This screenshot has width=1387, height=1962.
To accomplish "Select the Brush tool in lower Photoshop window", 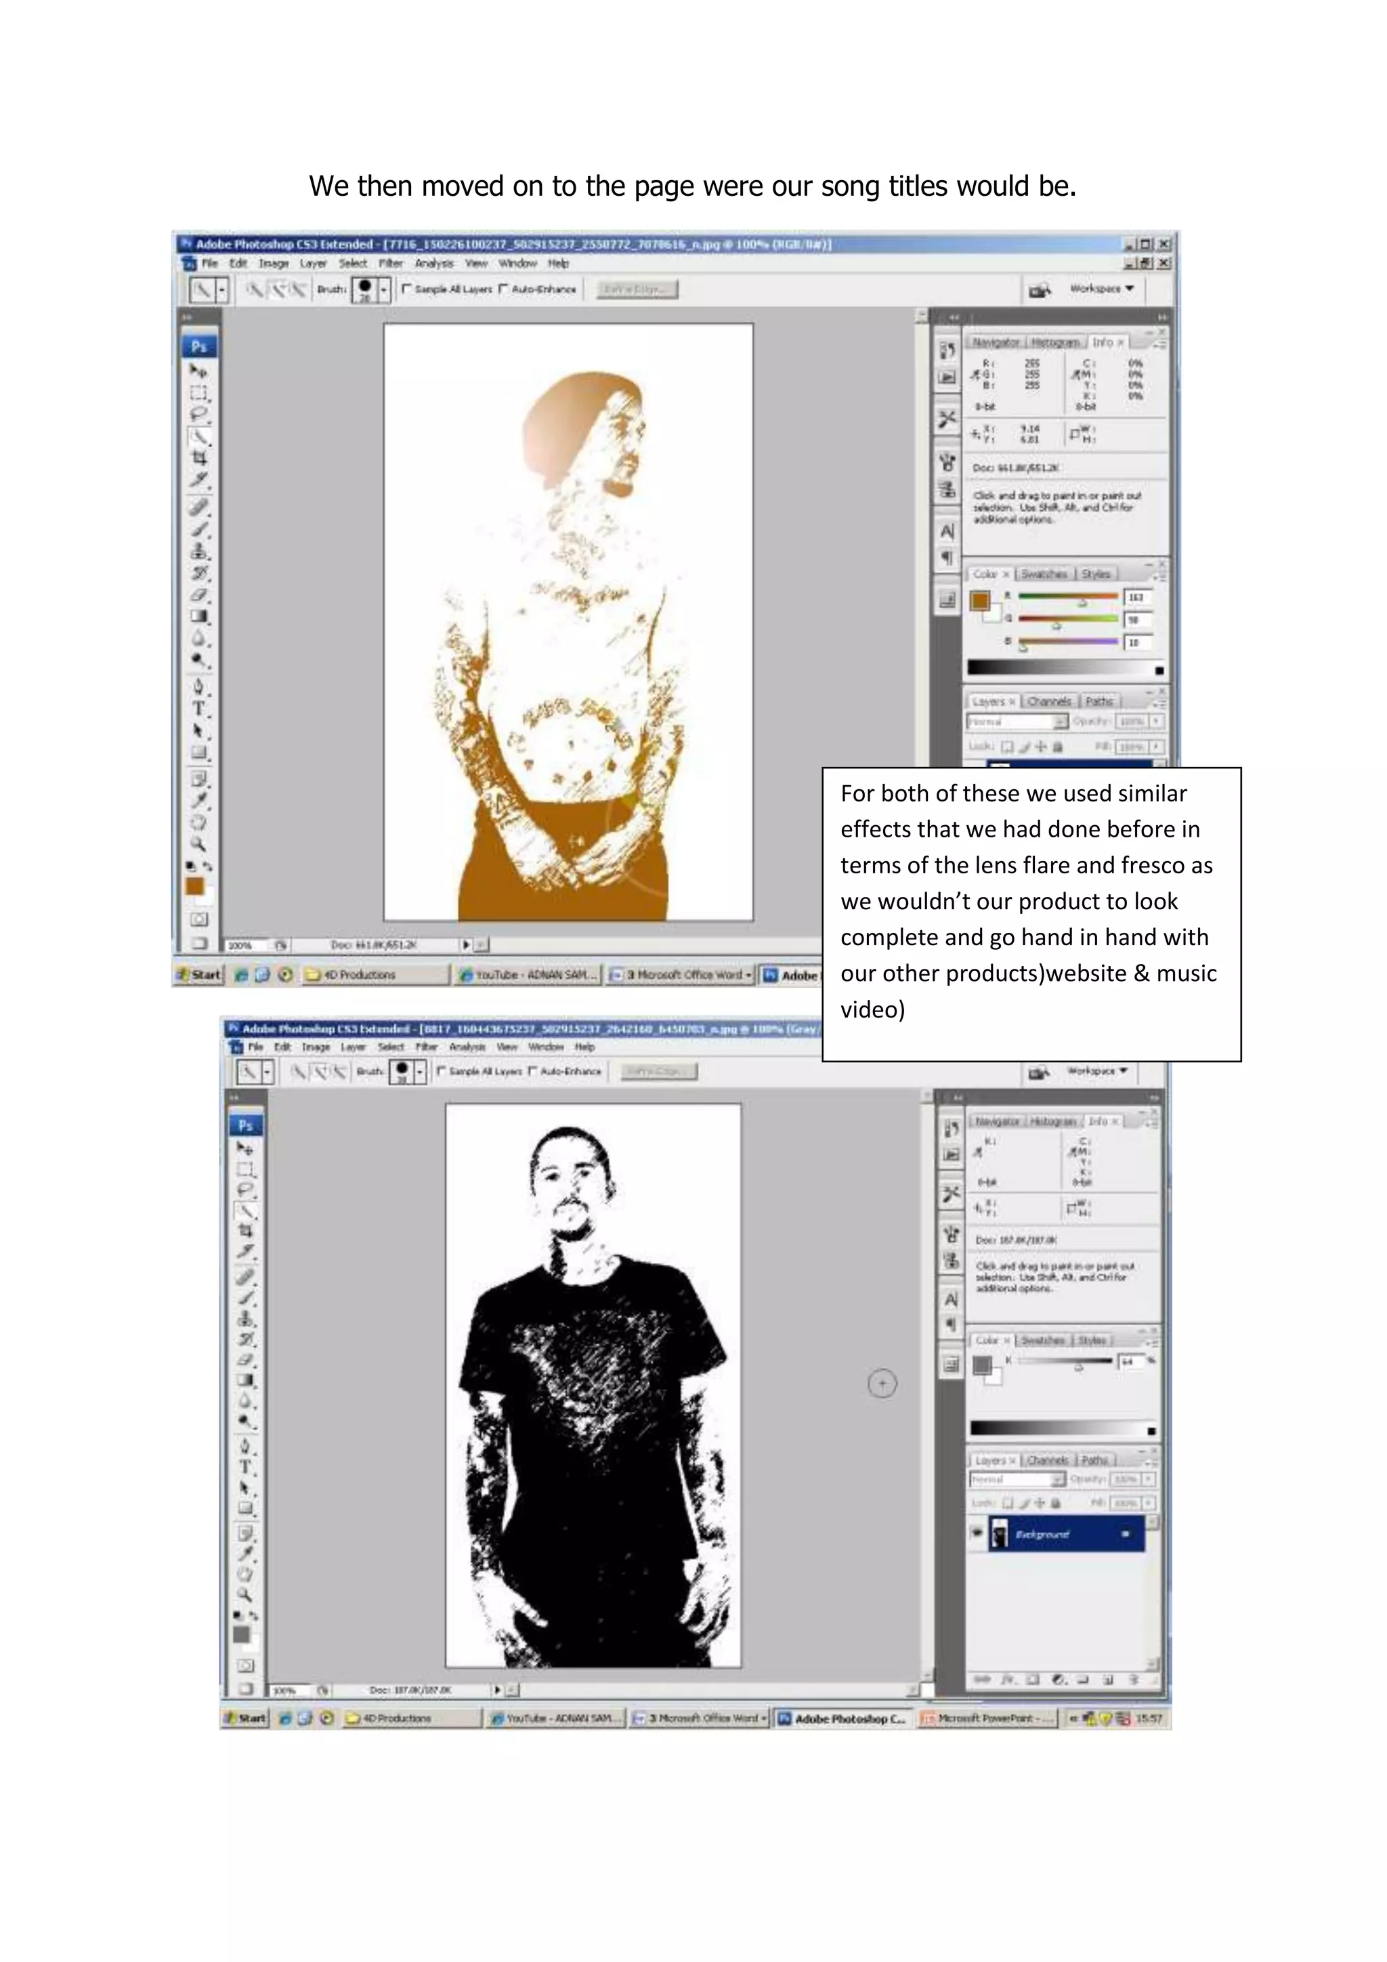I will pos(245,1297).
